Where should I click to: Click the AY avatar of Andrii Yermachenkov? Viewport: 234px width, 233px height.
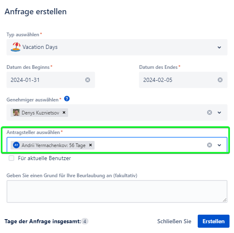(16, 145)
